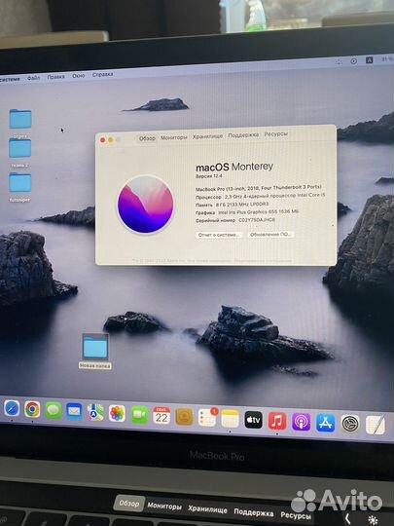Image resolution: width=394 pixels, height=526 pixels.
Task: Open the Calendar icon showing 22
Action: pyautogui.click(x=161, y=416)
